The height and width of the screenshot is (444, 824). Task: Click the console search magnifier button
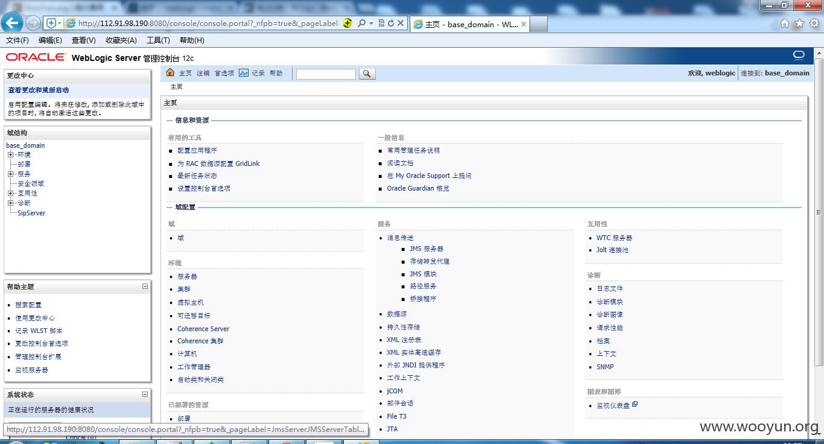pos(367,74)
